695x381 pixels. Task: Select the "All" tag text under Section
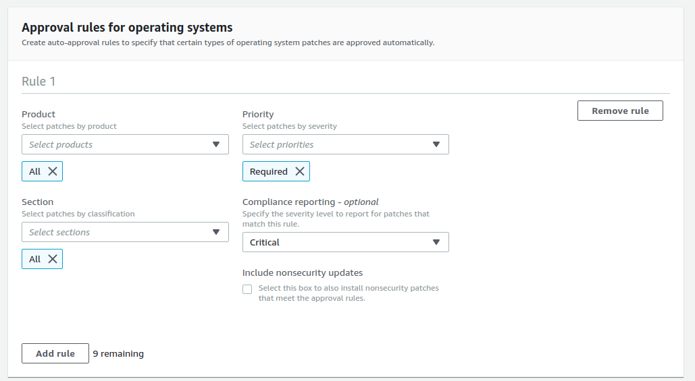[x=35, y=259]
